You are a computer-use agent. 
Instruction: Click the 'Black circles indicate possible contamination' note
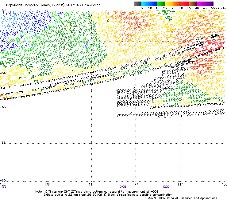tap(140, 195)
